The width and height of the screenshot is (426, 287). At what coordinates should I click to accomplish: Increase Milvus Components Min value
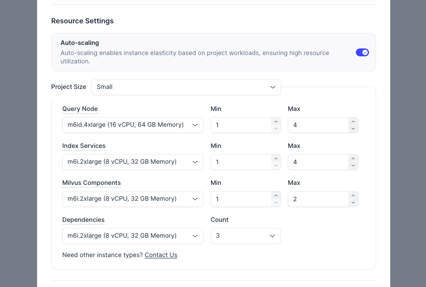point(276,195)
